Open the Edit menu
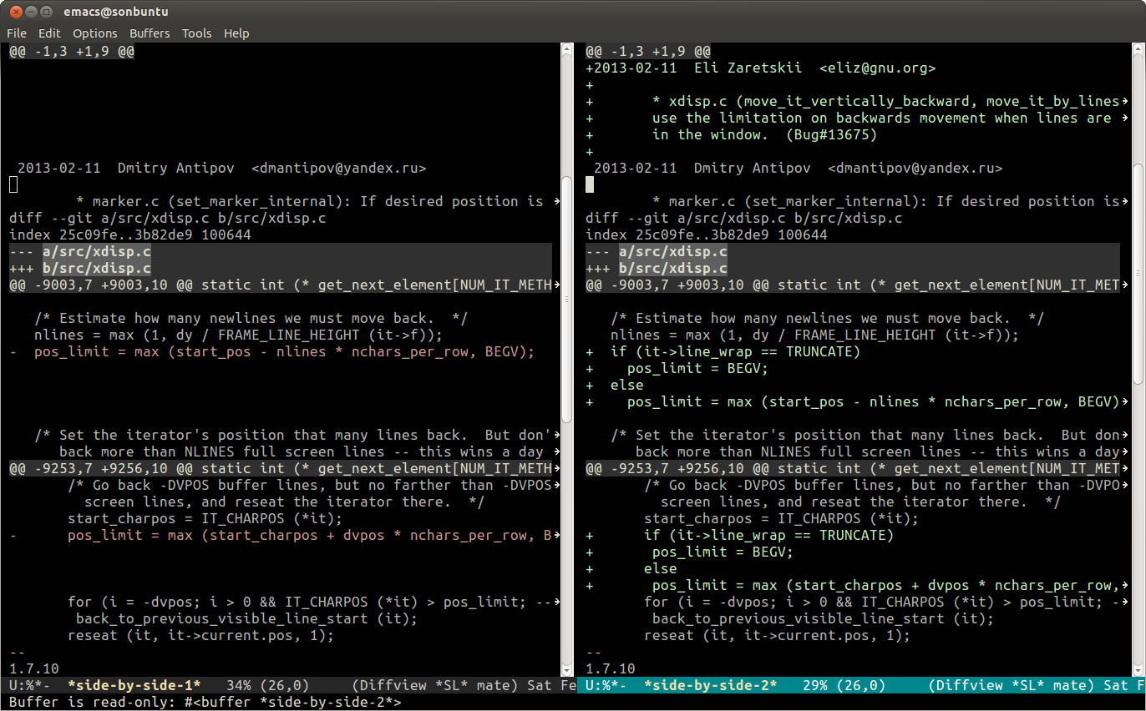Screen dimensions: 1146x711 (x=49, y=33)
